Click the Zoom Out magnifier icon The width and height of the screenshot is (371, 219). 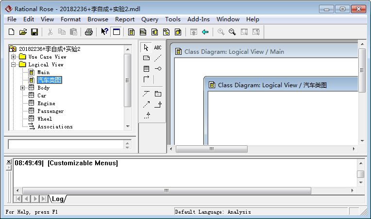[x=232, y=32]
